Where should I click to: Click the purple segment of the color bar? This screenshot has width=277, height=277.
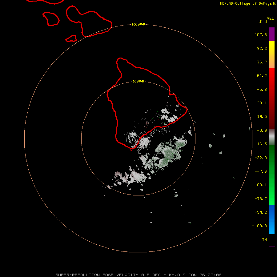(272, 34)
